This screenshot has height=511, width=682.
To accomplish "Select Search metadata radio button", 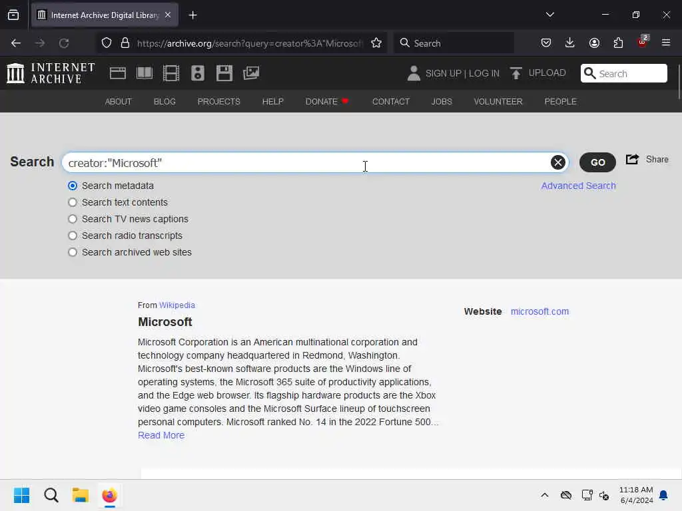I will tap(73, 186).
